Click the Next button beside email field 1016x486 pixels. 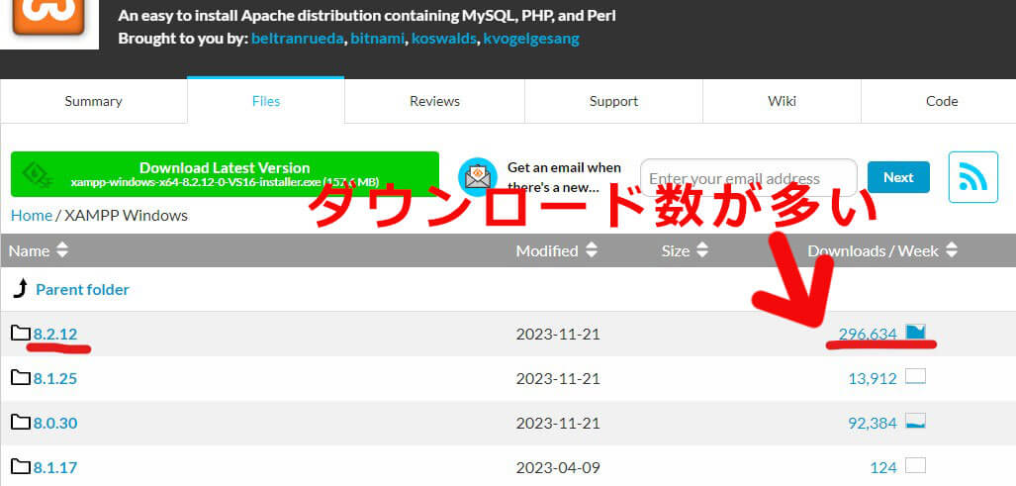[898, 177]
